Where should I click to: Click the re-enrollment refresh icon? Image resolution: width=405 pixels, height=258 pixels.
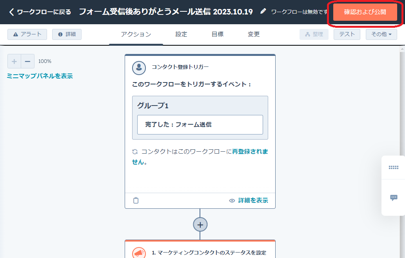(x=135, y=152)
